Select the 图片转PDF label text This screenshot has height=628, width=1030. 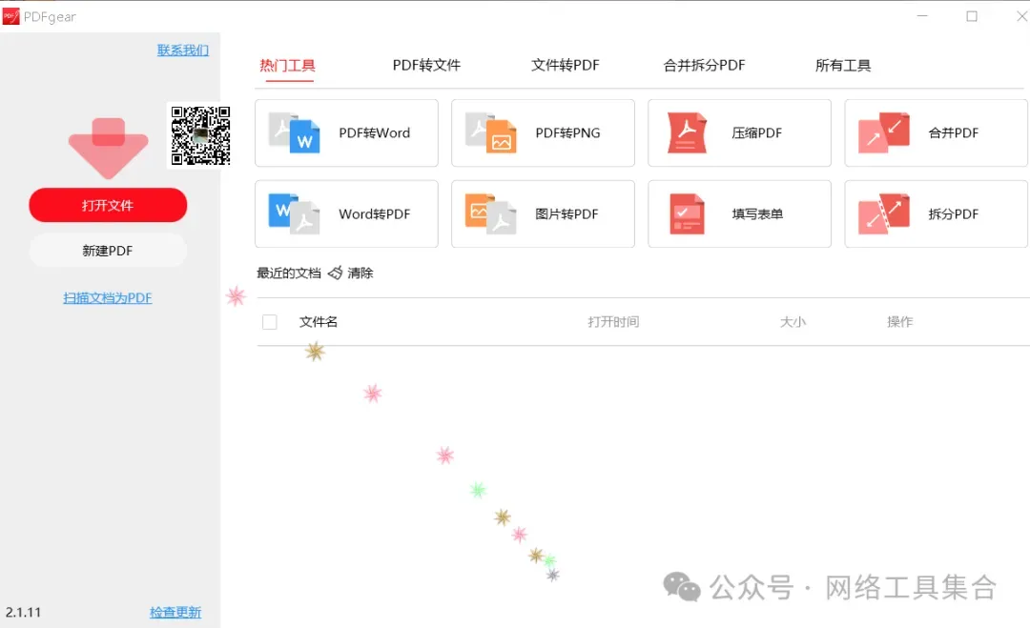click(566, 213)
